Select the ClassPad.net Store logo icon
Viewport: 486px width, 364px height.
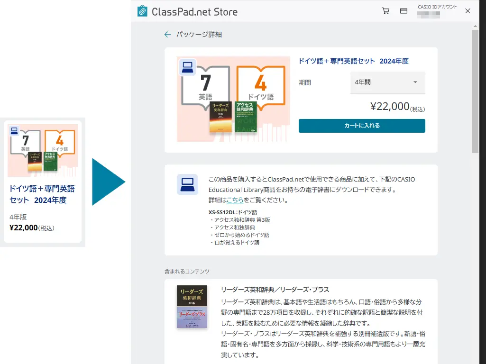141,10
